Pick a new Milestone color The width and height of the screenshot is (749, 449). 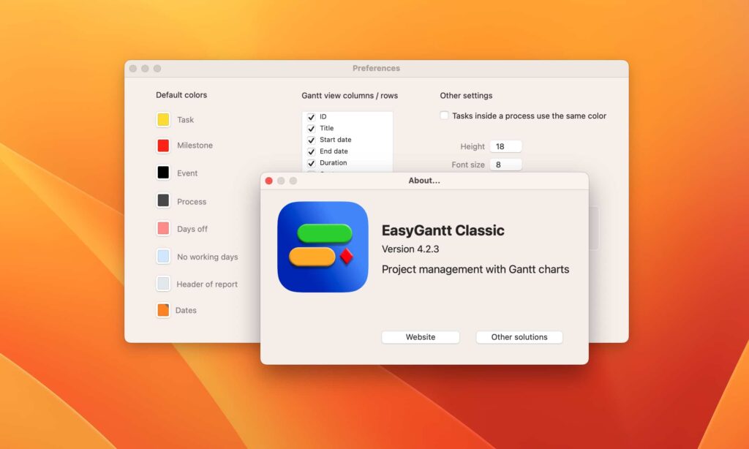coord(164,146)
